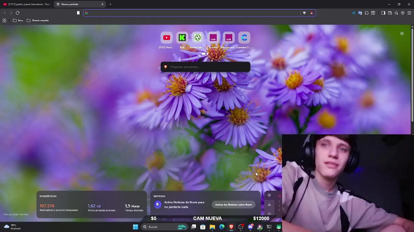Open Task View on the taskbar
The height and width of the screenshot is (232, 414).
pyautogui.click(x=193, y=227)
